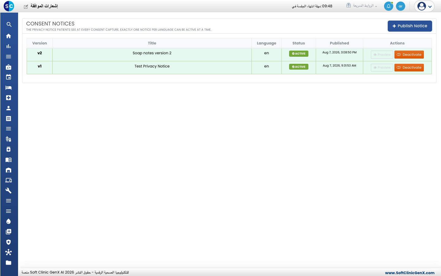The height and width of the screenshot is (276, 441).
Task: Click the notification bell icon
Action: point(389,6)
